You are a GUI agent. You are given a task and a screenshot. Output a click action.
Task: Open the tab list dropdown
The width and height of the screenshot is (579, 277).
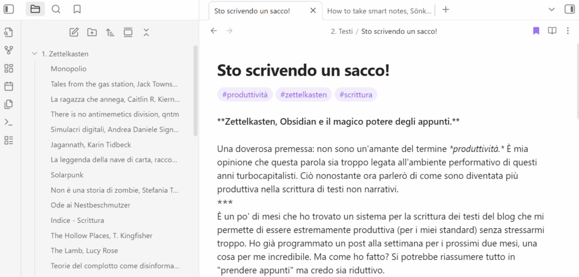tap(552, 9)
